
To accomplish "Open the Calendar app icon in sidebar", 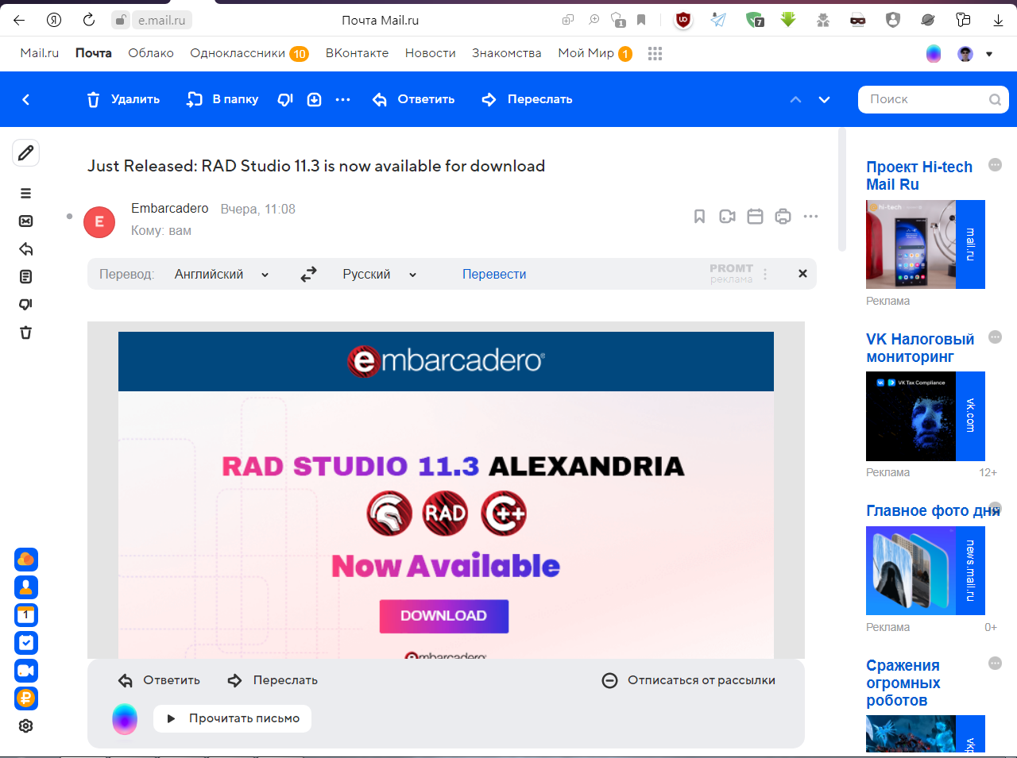I will [x=26, y=615].
